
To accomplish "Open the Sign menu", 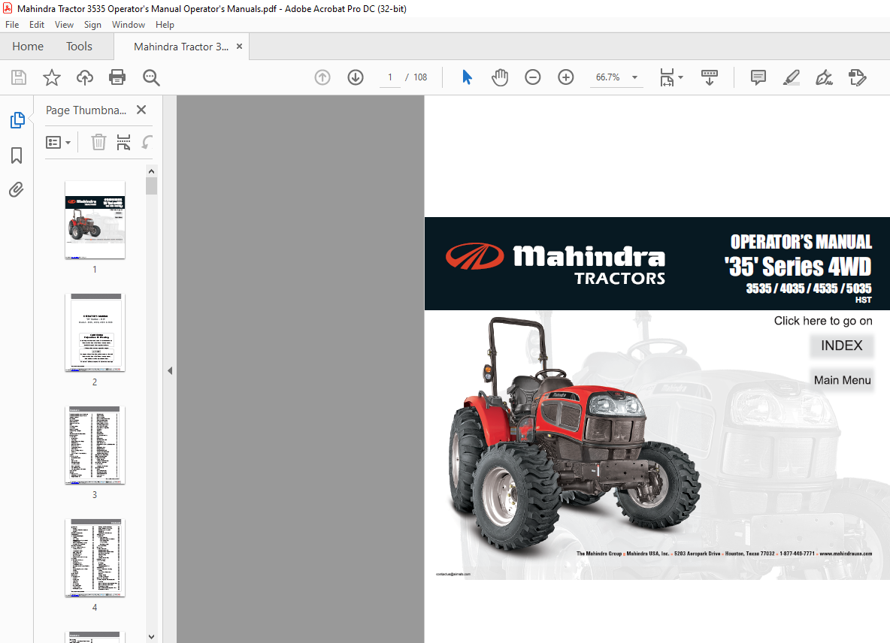I will pyautogui.click(x=92, y=24).
